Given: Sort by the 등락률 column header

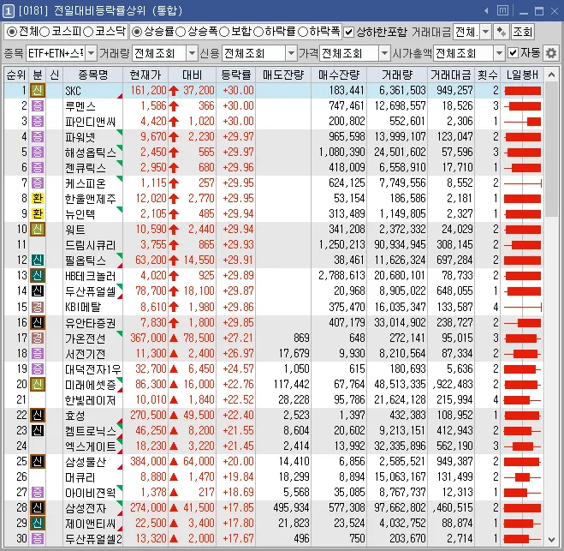Looking at the screenshot, I should (x=235, y=75).
